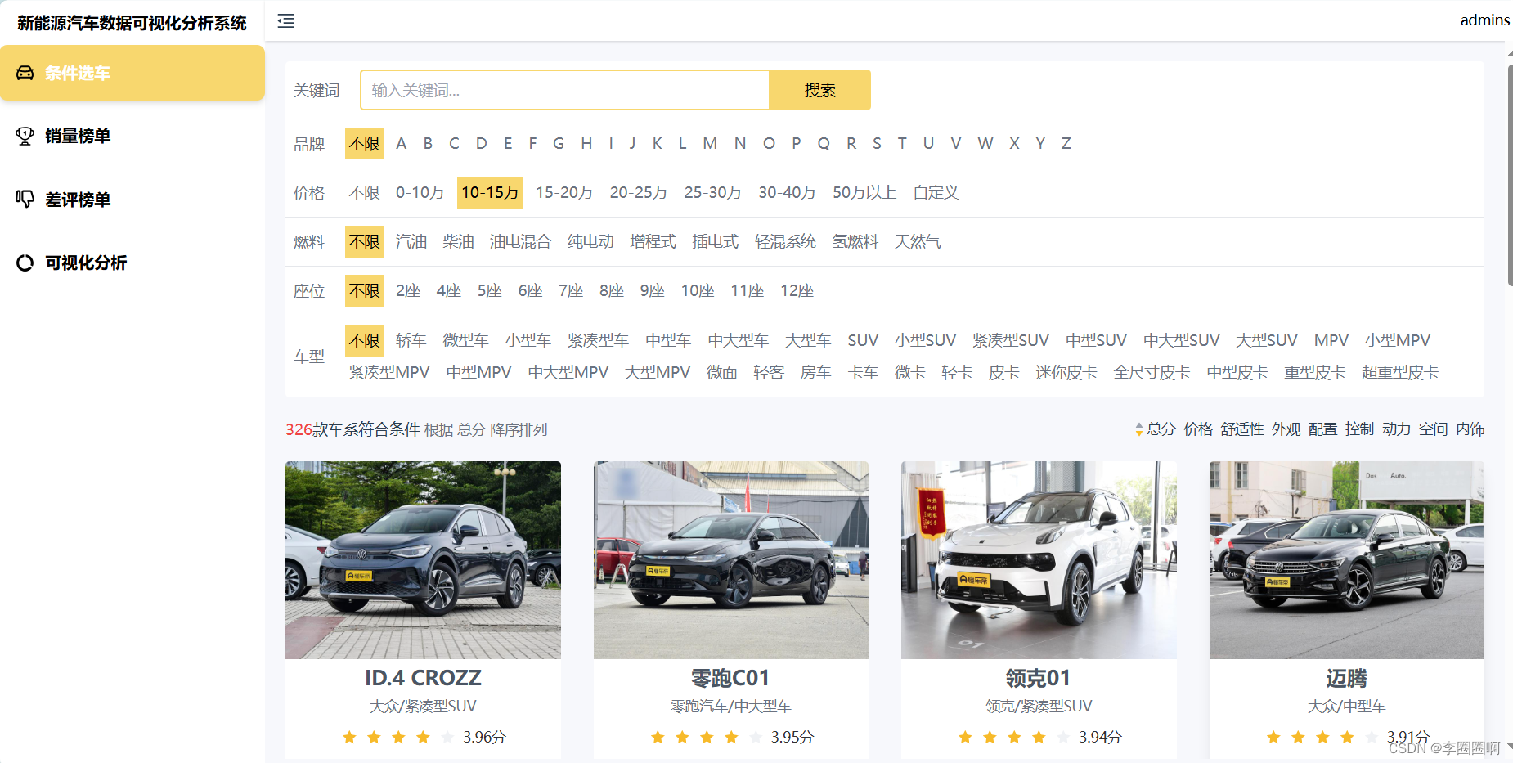Viewport: 1513px width, 763px height.
Task: Click the 搜索 button
Action: tap(819, 90)
